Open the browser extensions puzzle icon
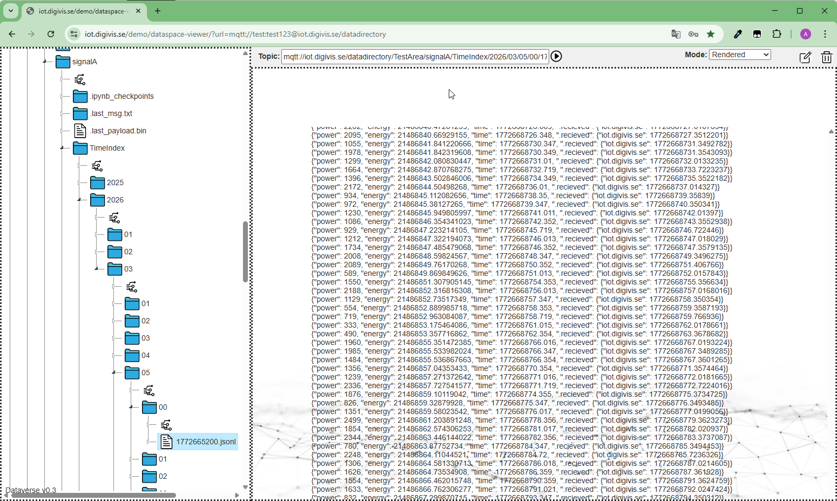The image size is (837, 501). coord(777,34)
